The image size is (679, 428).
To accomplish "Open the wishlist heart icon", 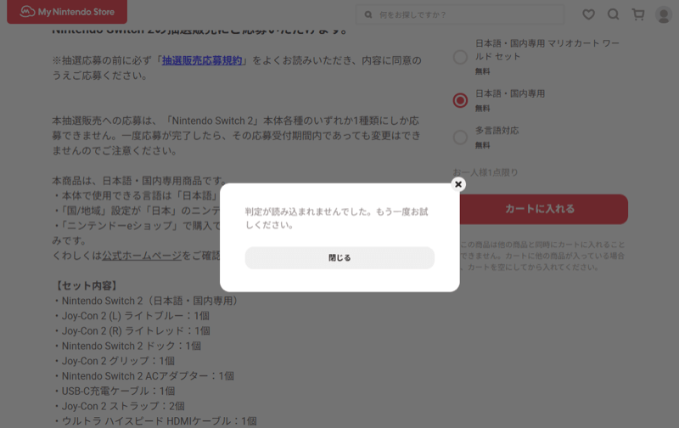I will click(588, 14).
